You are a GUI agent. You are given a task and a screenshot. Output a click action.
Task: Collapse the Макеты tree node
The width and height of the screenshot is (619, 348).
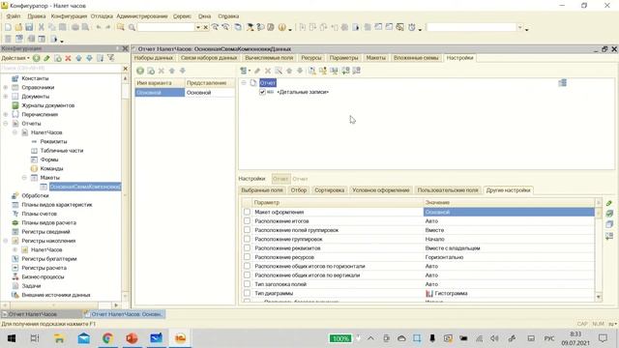point(24,178)
